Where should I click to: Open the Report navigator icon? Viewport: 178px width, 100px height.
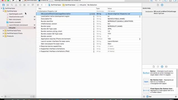tap(33, 5)
